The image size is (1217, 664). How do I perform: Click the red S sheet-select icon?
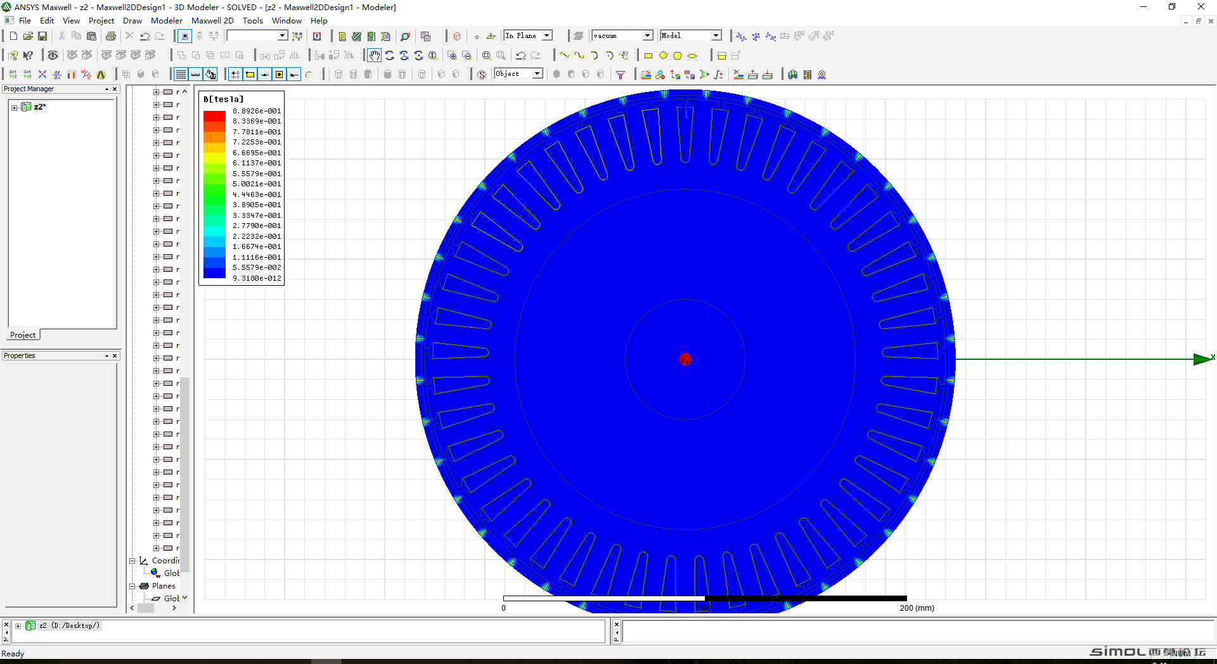point(482,75)
